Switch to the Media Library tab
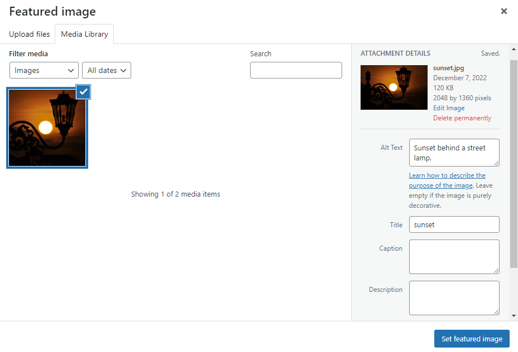The image size is (518, 352). click(x=84, y=34)
